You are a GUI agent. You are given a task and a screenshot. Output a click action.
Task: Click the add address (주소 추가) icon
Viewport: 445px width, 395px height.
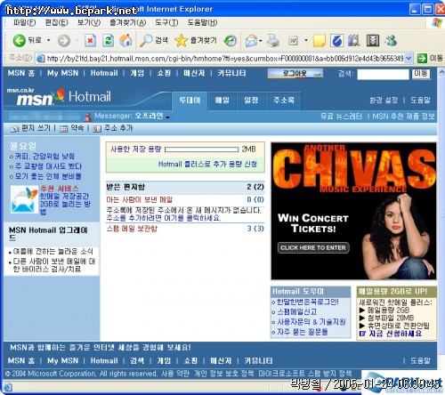(97, 128)
